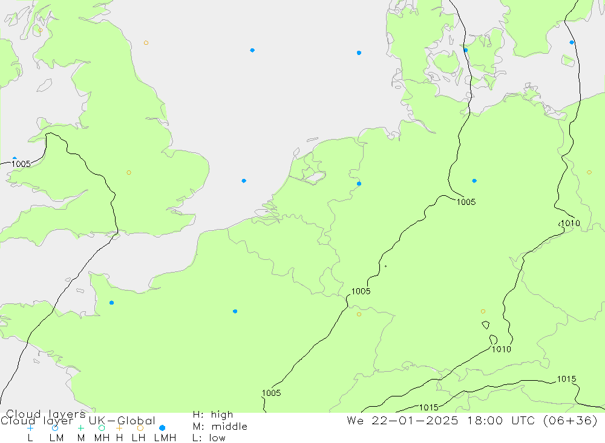Viewport: 605px width, 443px height.
Task: Click the 'MH' legend label
Action: click(102, 438)
